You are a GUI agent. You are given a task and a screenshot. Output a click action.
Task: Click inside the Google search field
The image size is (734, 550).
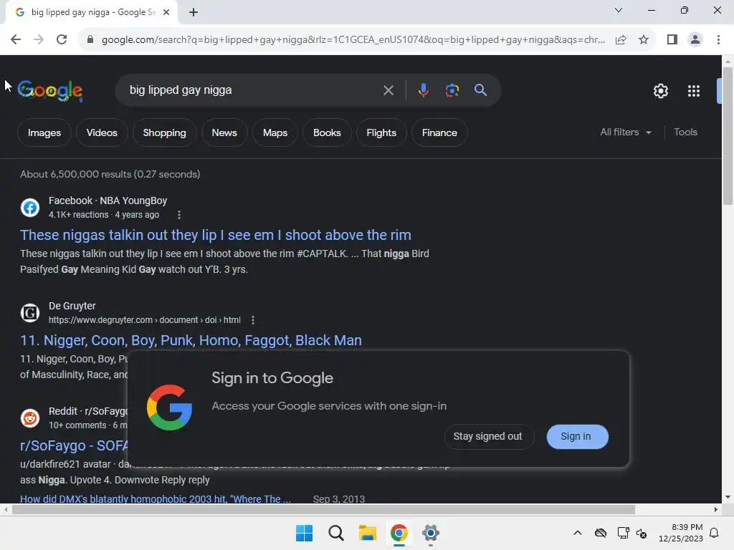(253, 90)
